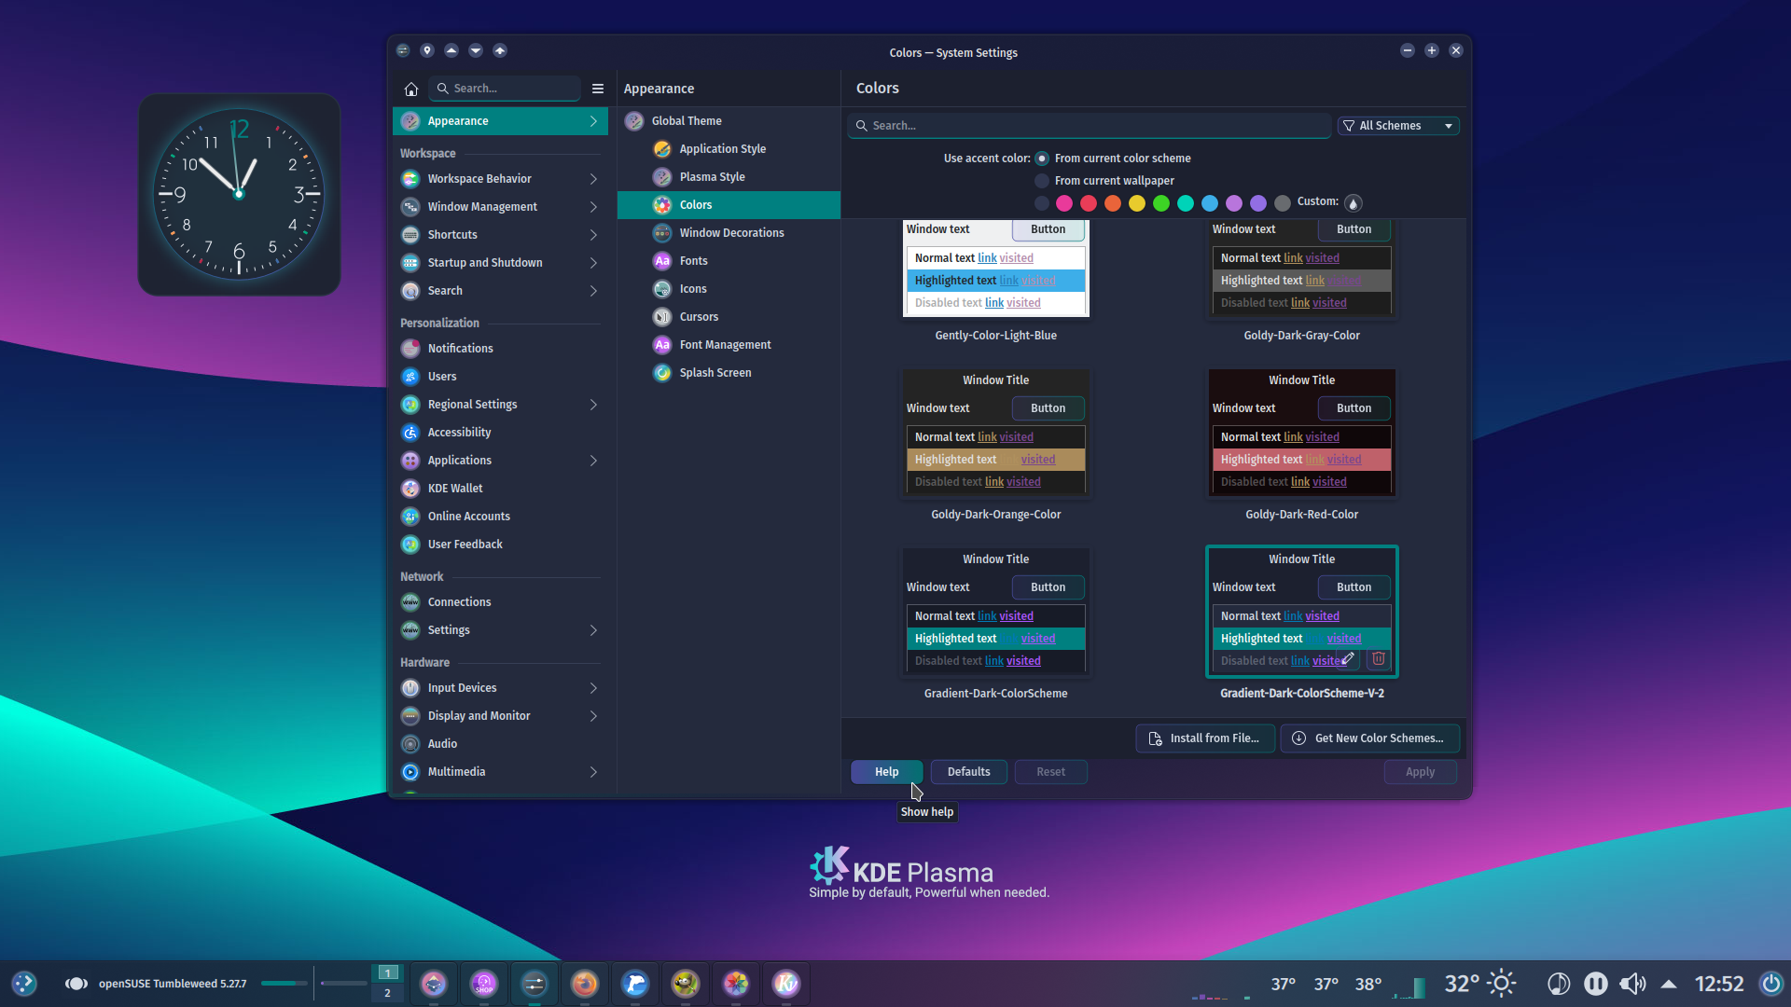
Task: Open the green creature app in taskbar
Action: [686, 983]
